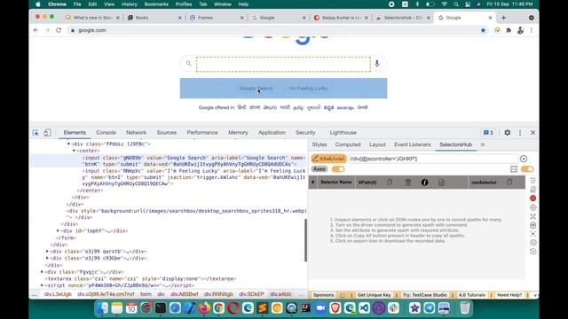Screen dimensions: 568x319
Task: Open the Bookmarks menu in the menu bar
Action: (x=156, y=4)
